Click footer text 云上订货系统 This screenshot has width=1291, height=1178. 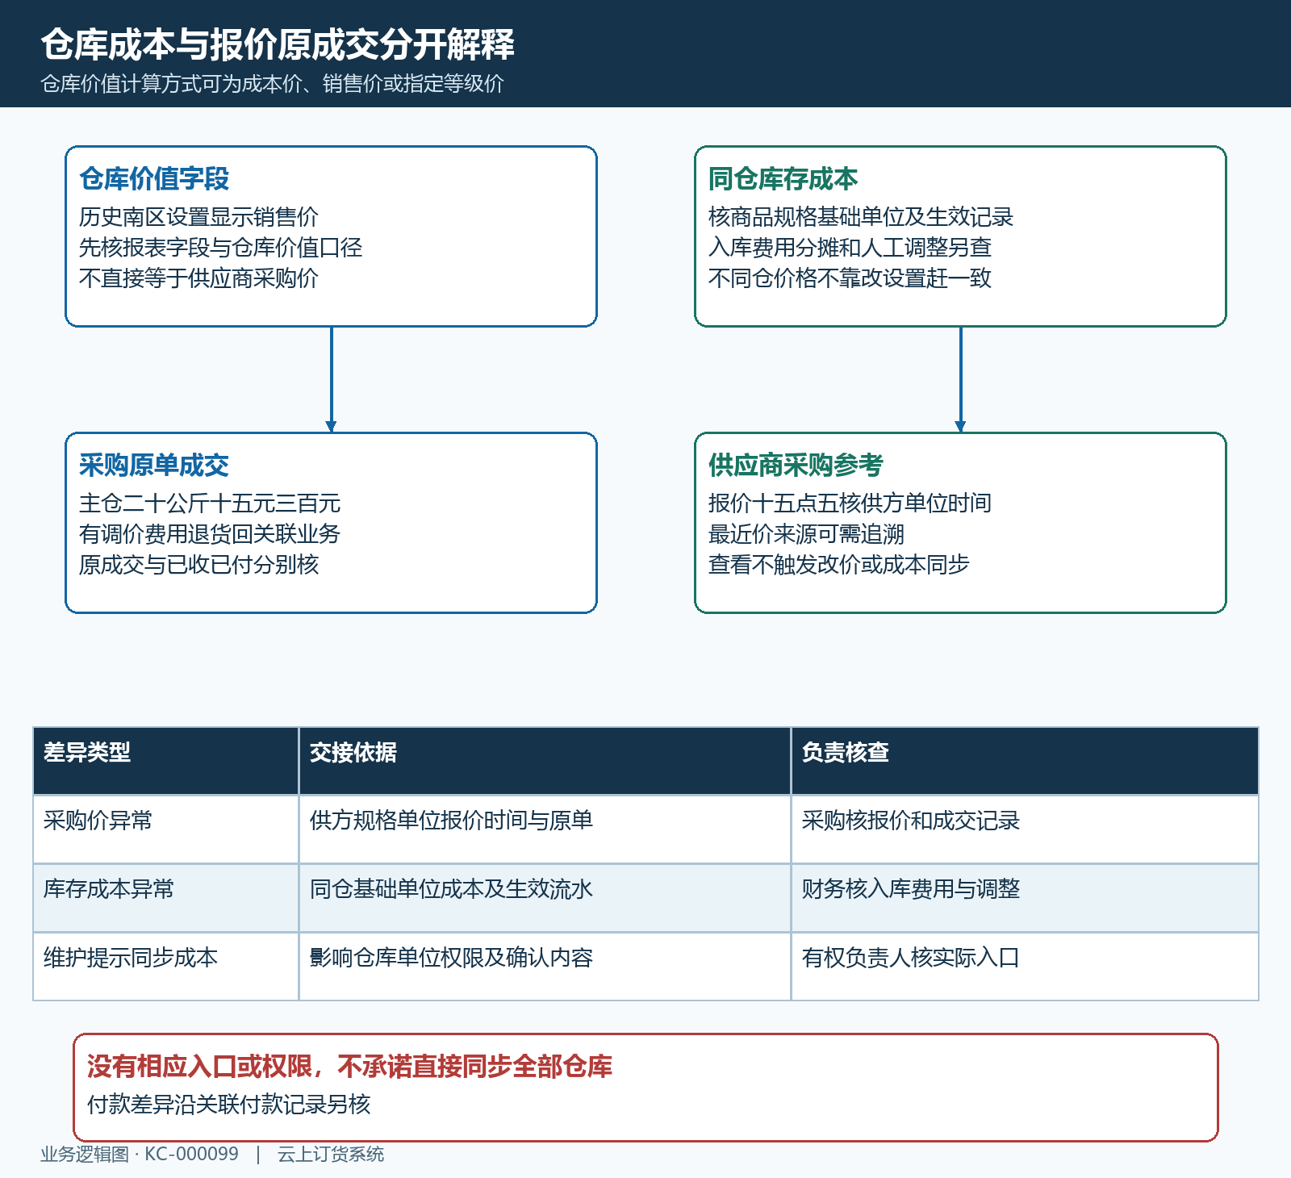pyautogui.click(x=331, y=1155)
